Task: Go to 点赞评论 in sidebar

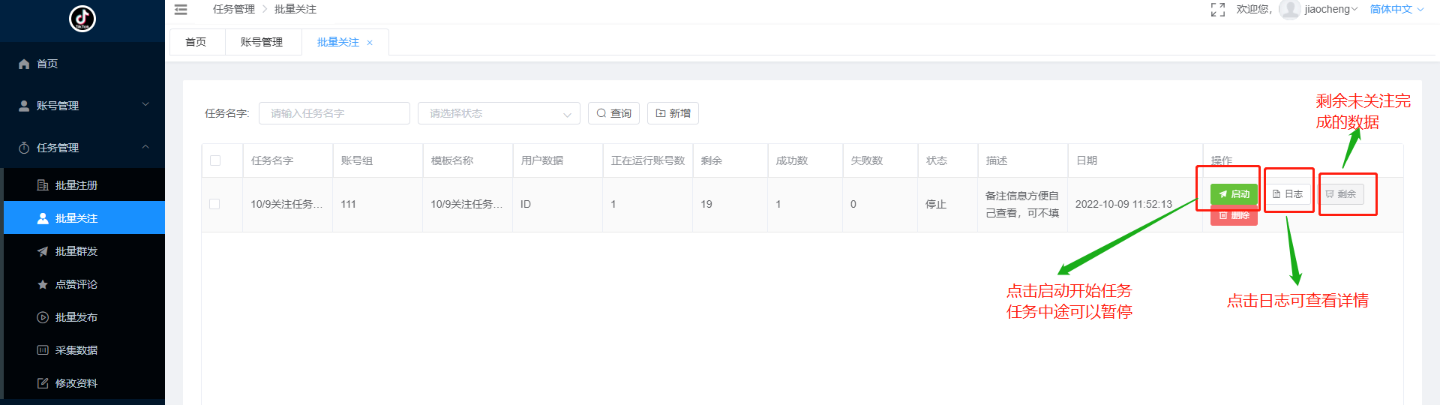Action: pos(76,284)
